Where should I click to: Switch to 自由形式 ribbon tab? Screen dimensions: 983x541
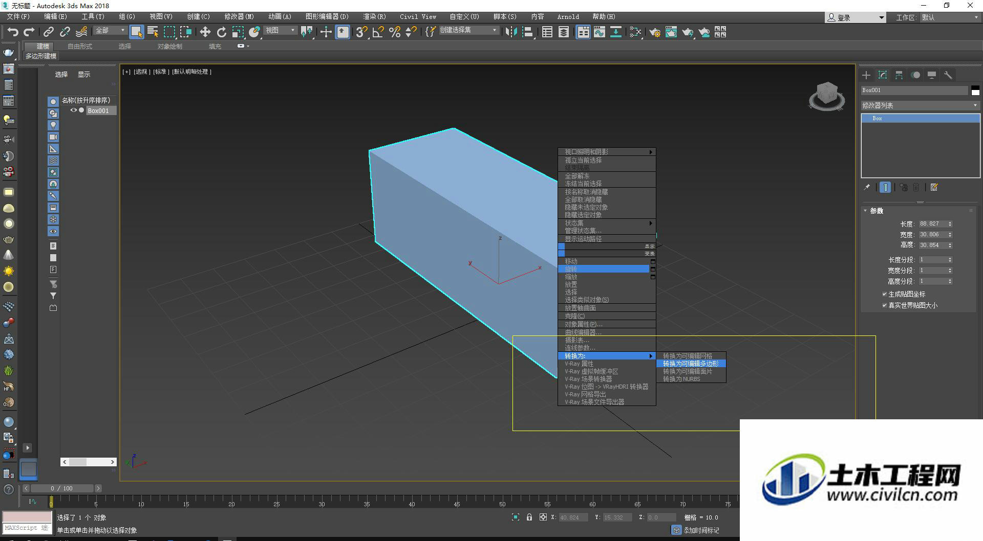pyautogui.click(x=80, y=47)
